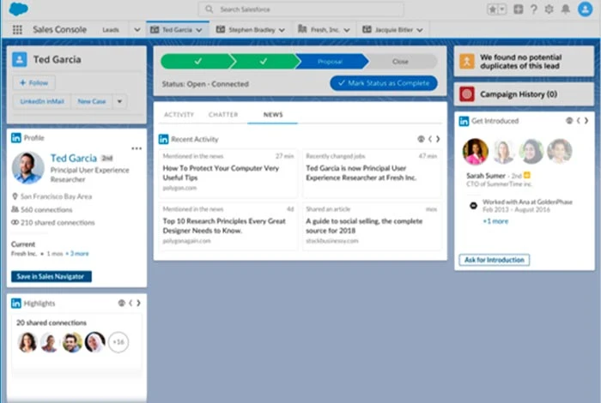
Task: Open favorites list dropdown arrow
Action: (x=502, y=9)
